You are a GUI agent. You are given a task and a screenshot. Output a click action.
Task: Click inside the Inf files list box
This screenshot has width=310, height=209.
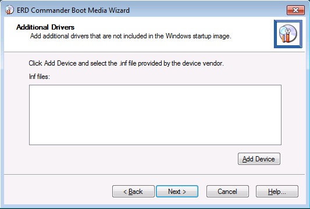155,115
